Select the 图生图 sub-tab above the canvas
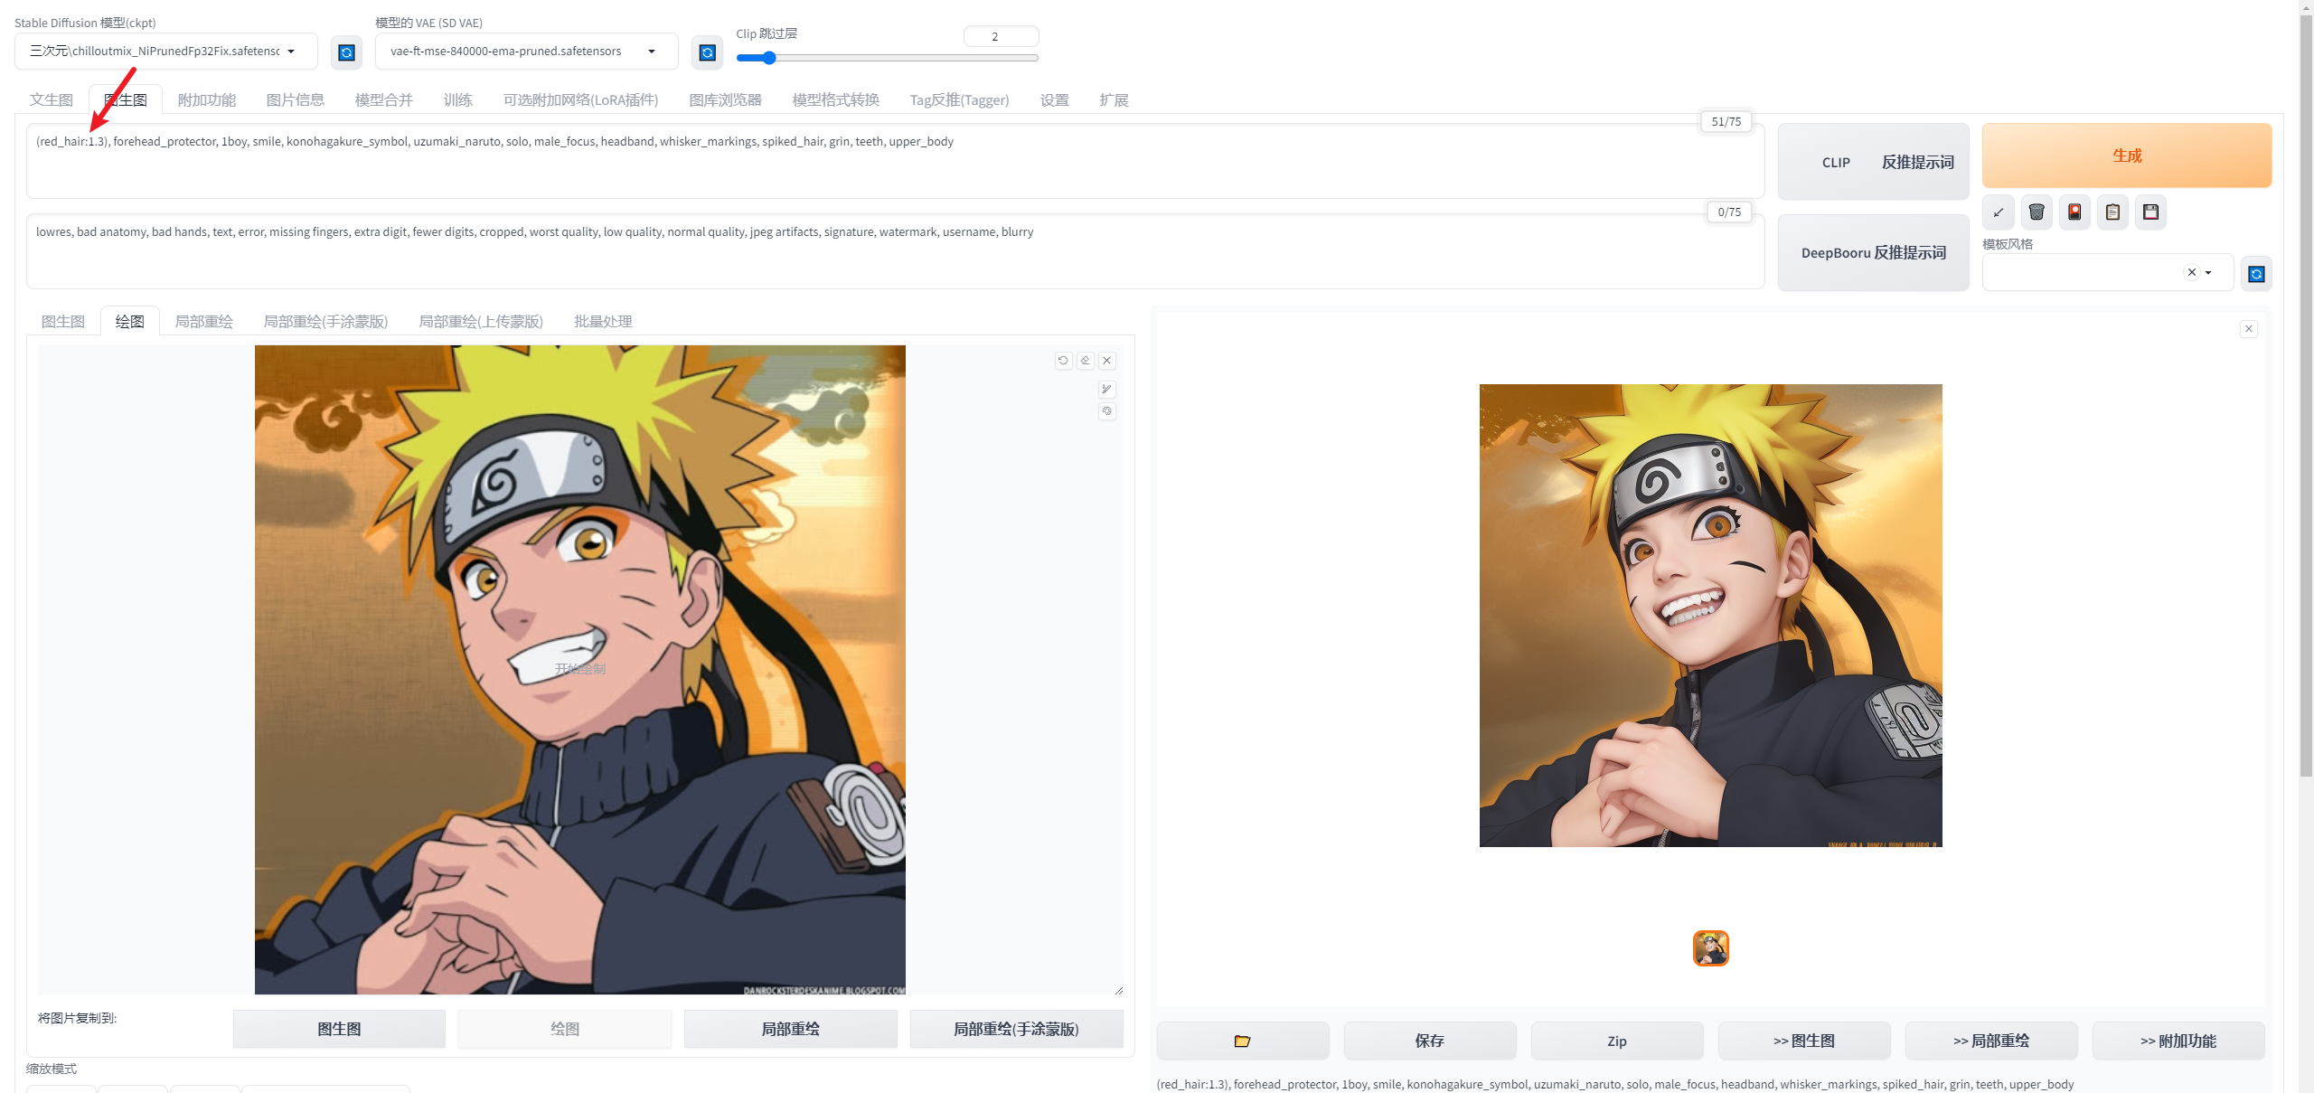Screen dimensions: 2314x1093 pos(63,321)
